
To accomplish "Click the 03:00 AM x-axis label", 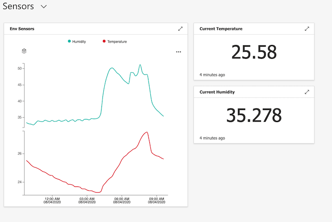I will 87,200.
